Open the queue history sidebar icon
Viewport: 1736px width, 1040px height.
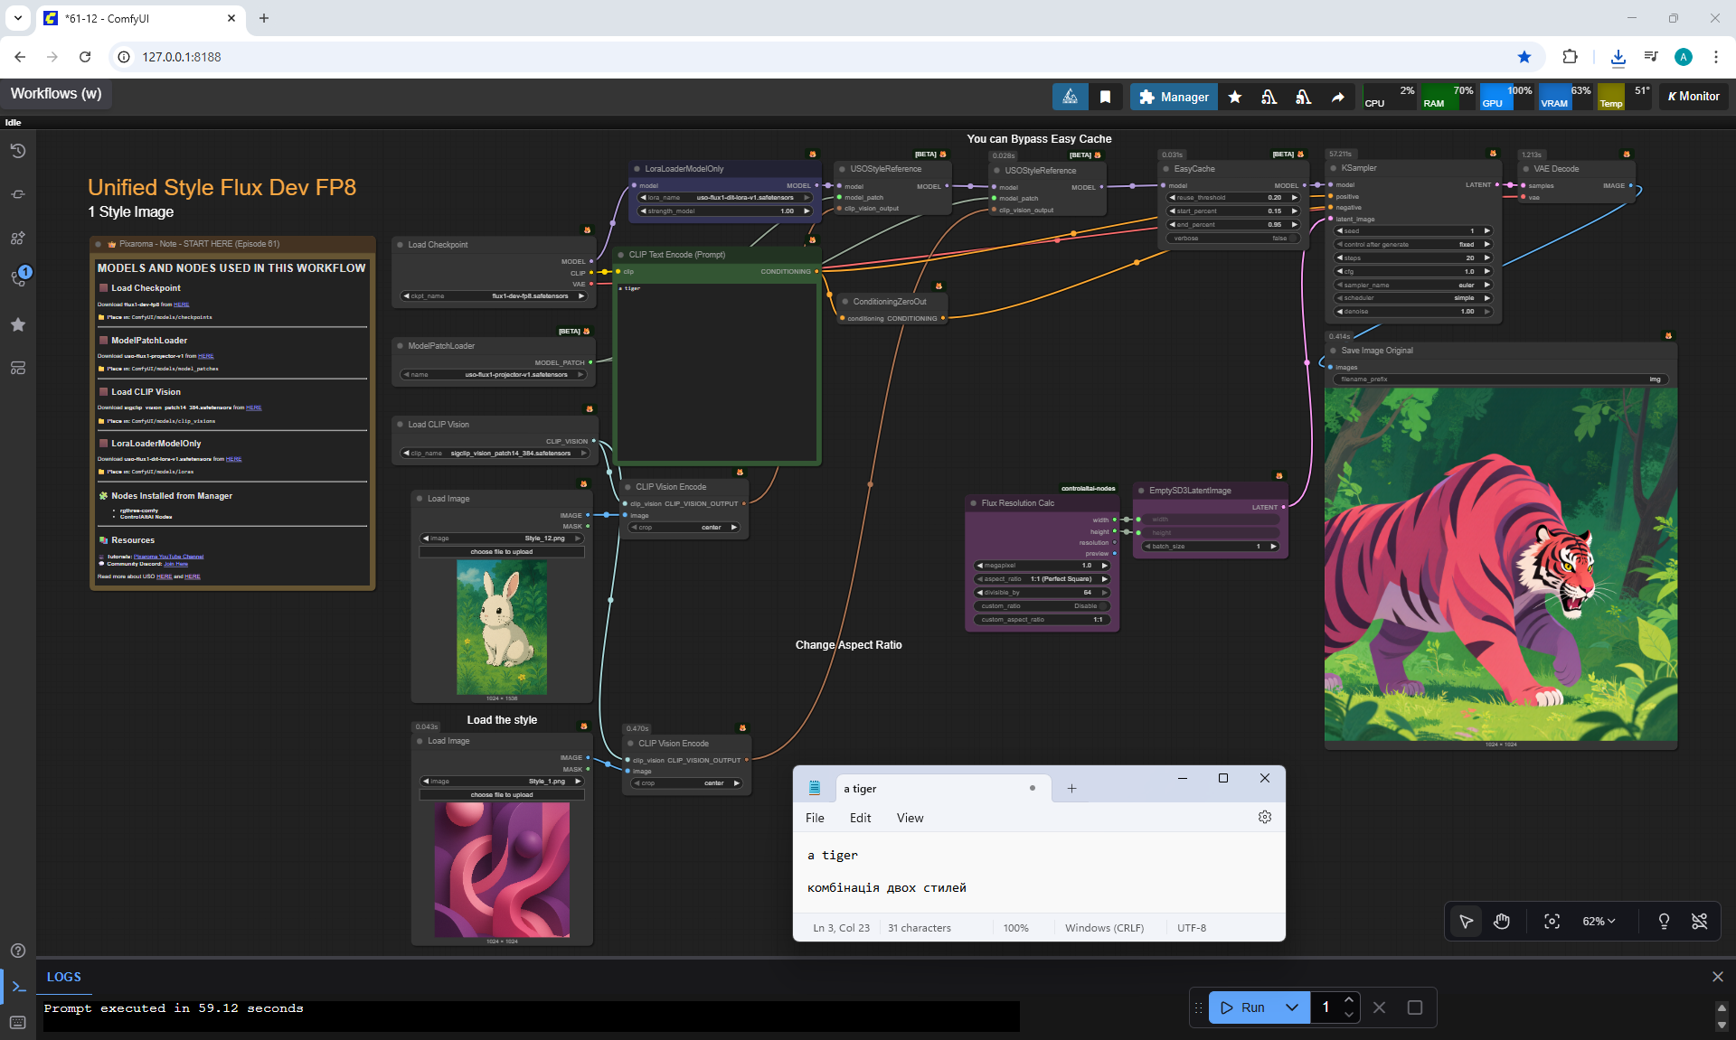18,151
